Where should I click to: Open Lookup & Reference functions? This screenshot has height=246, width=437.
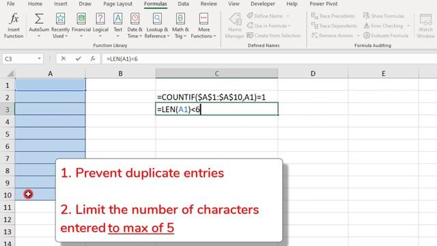[x=157, y=26]
